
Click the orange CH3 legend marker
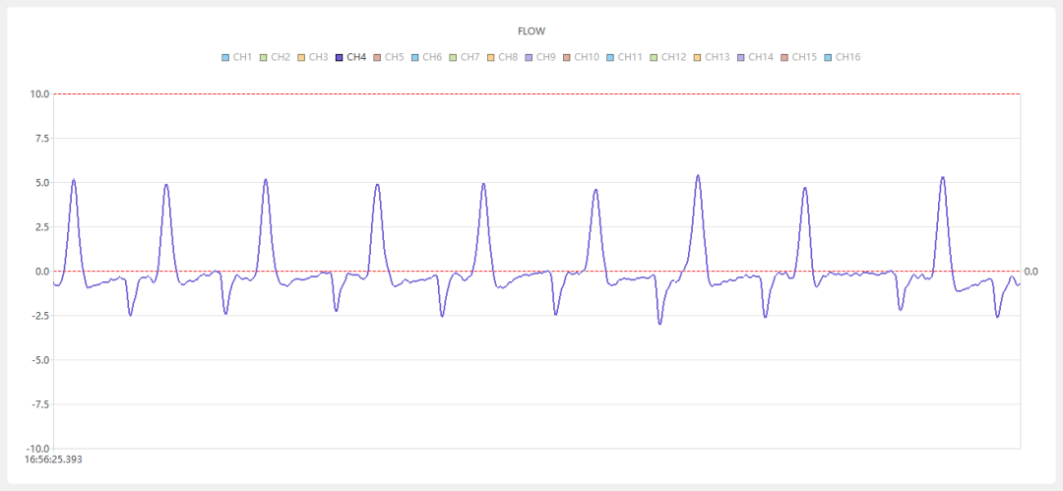click(301, 58)
